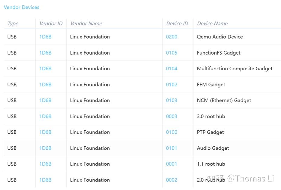Open the 0103 device ID link
The width and height of the screenshot is (281, 190).
click(x=171, y=100)
